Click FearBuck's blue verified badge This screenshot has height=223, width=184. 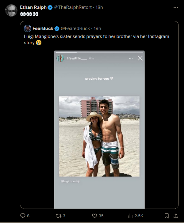57,28
